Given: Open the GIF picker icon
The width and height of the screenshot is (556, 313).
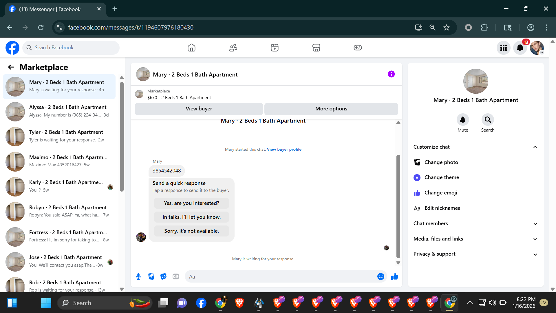Looking at the screenshot, I should (176, 276).
